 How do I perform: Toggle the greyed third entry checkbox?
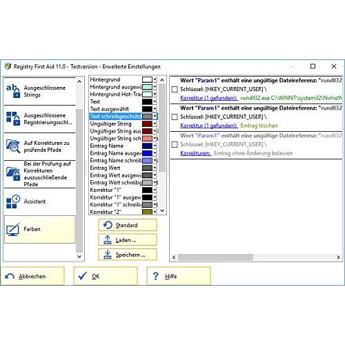tap(175, 144)
